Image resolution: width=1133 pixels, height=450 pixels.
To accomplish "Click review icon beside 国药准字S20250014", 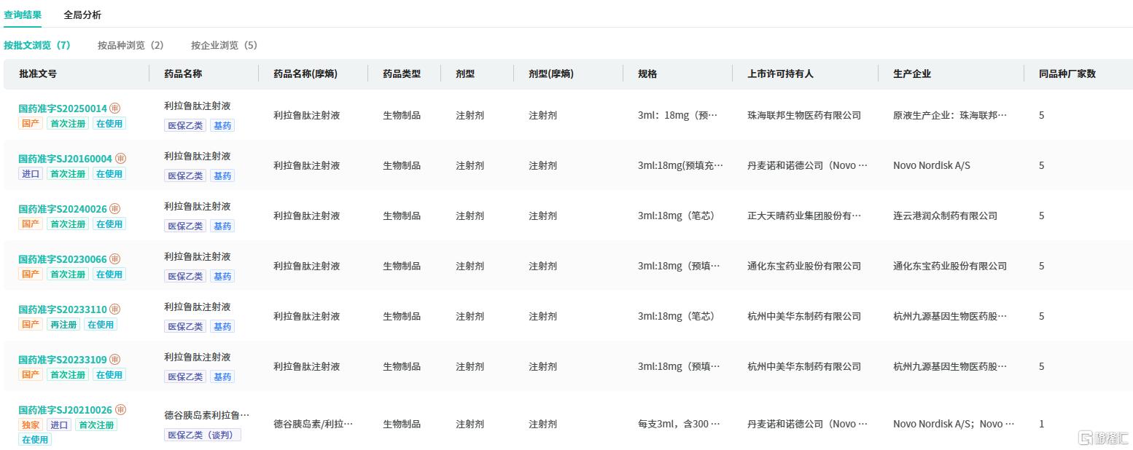I will tap(115, 108).
